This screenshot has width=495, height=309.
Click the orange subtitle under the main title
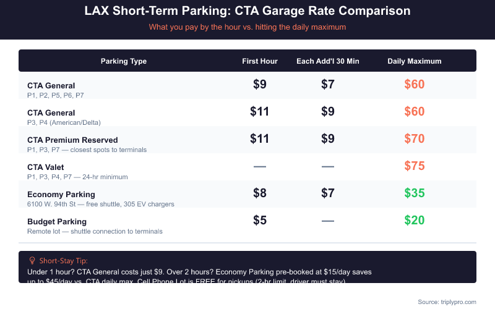click(247, 27)
